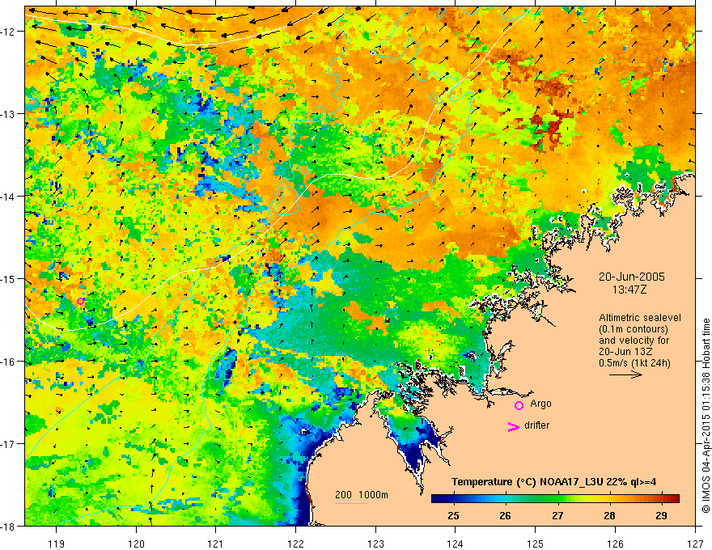Click latitude axis label '-18'
This screenshot has width=712, height=550.
9,526
